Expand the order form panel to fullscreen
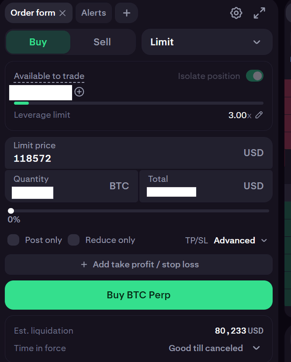The image size is (291, 362). pos(259,13)
